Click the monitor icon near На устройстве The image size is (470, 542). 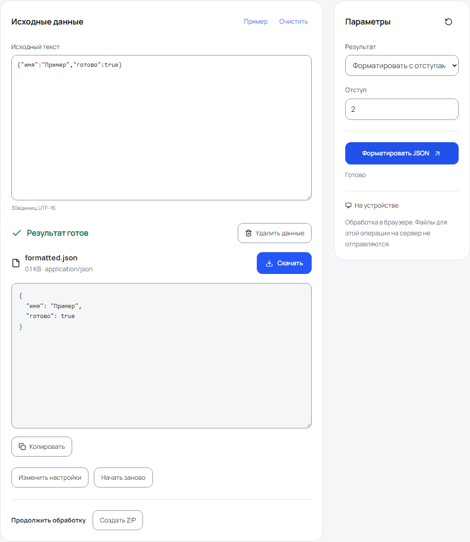point(348,206)
